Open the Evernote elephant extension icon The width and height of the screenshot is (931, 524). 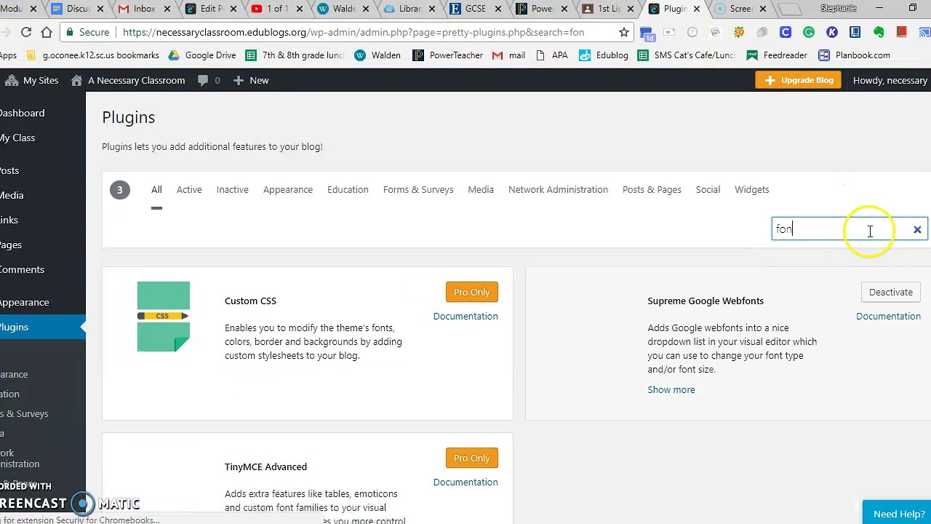tap(879, 32)
